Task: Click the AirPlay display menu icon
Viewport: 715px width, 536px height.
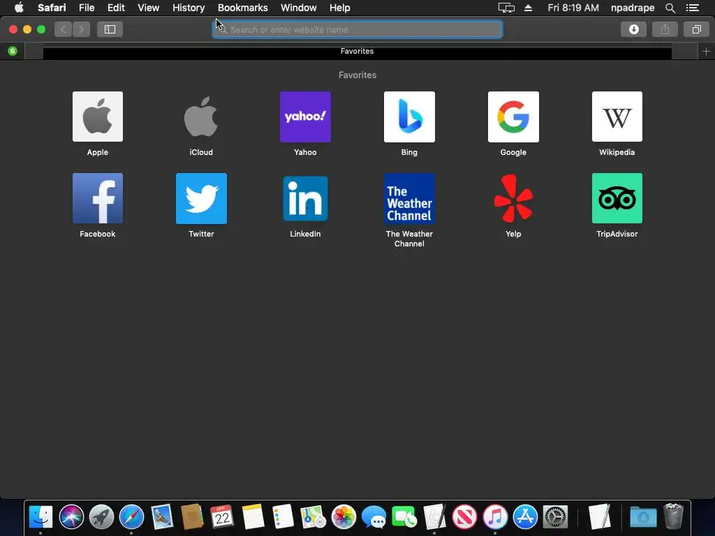Action: pyautogui.click(x=506, y=8)
